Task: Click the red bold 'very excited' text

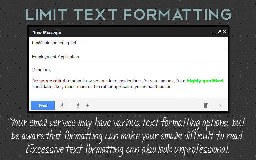Action: click(x=52, y=81)
